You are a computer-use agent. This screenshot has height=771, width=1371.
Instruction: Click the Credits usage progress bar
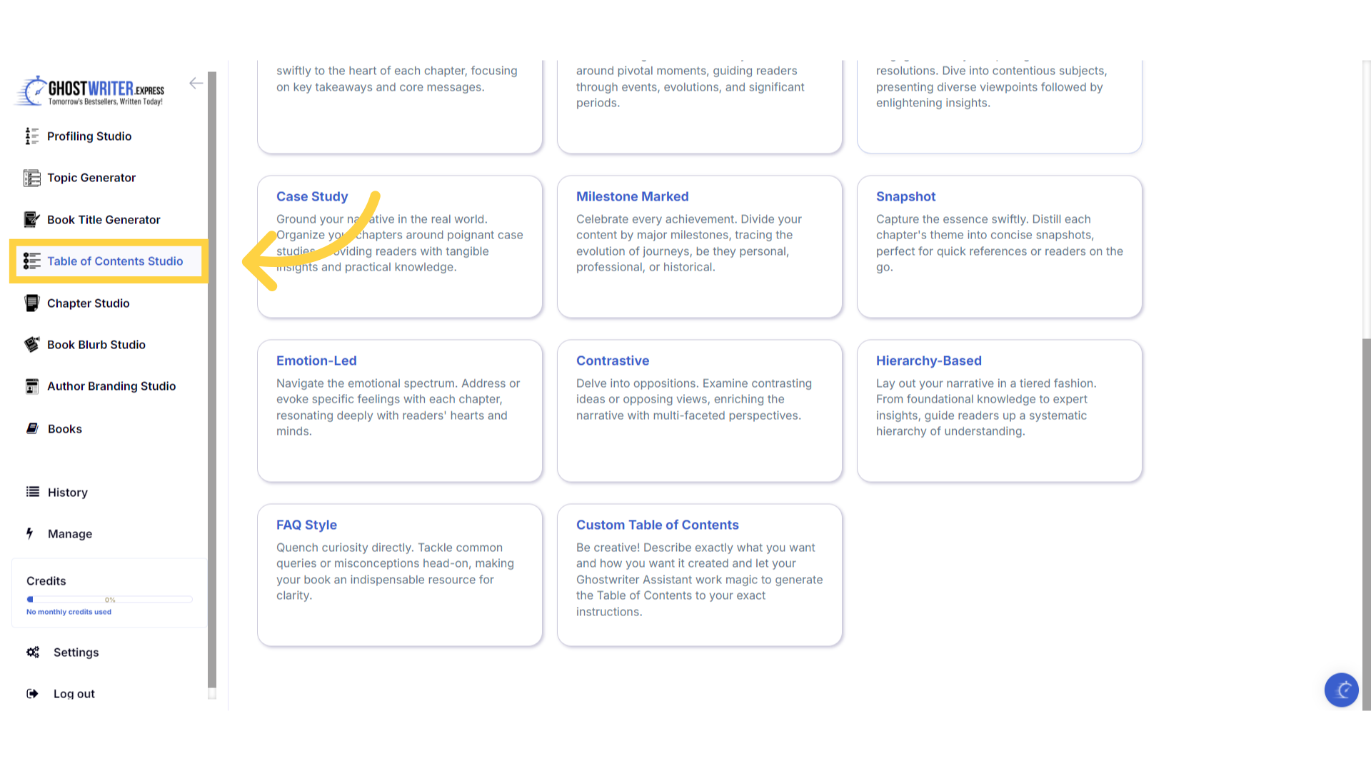[x=109, y=600]
